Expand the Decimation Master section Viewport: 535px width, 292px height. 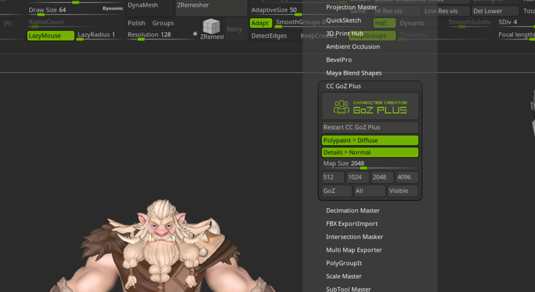click(x=353, y=210)
